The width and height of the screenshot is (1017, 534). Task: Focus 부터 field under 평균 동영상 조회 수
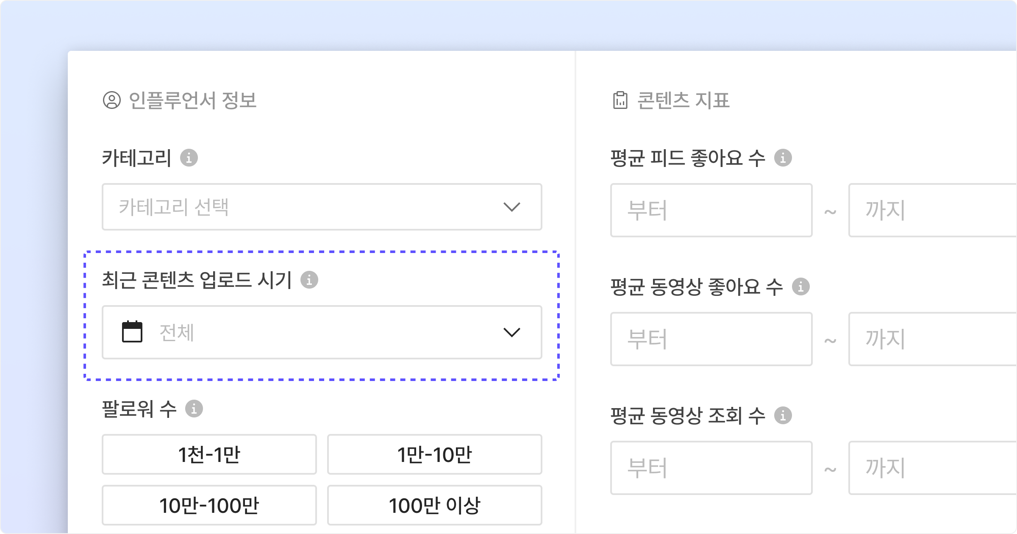coord(711,468)
